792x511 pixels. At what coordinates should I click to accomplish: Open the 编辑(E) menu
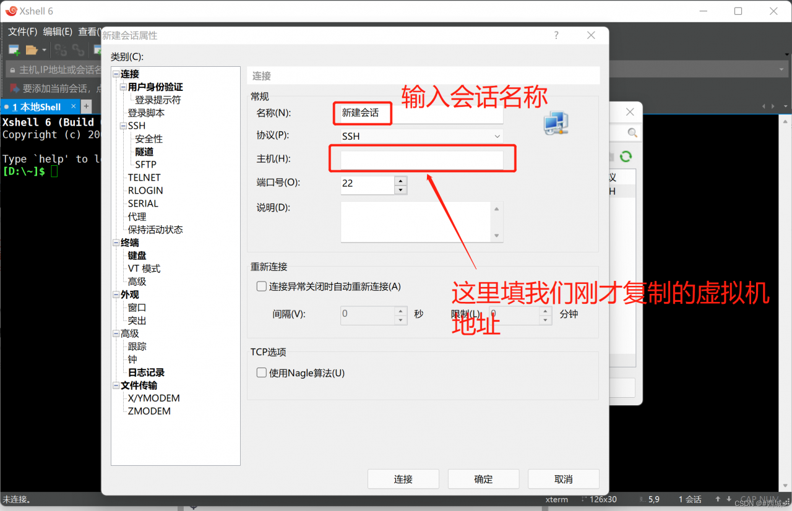[x=58, y=31]
